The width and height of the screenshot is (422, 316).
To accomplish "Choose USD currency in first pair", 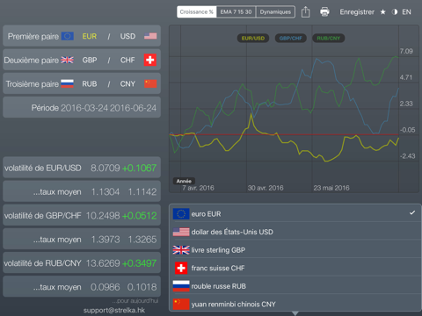I will pyautogui.click(x=127, y=36).
